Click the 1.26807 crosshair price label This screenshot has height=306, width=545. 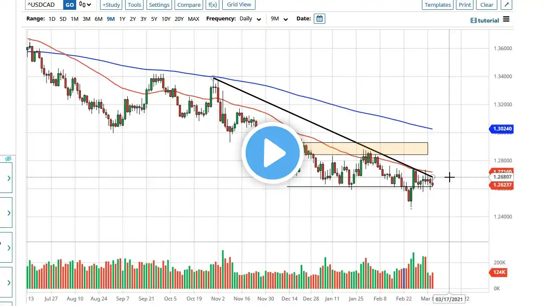click(x=502, y=177)
